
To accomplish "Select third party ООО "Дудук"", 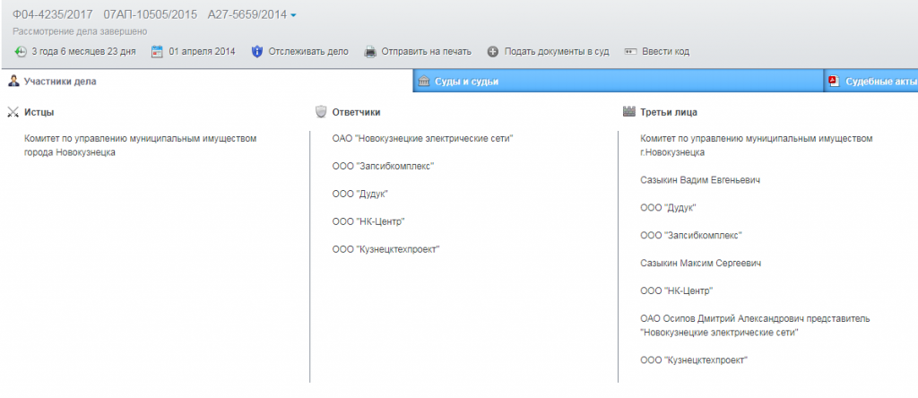I will (x=669, y=208).
